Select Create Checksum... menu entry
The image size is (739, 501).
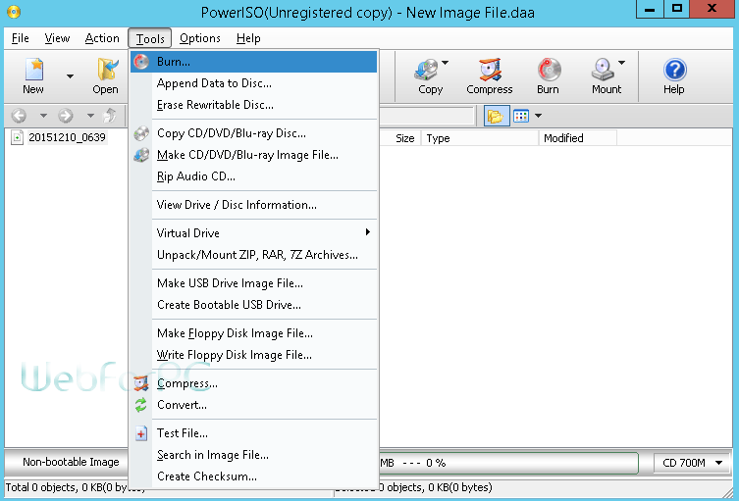tap(253, 476)
